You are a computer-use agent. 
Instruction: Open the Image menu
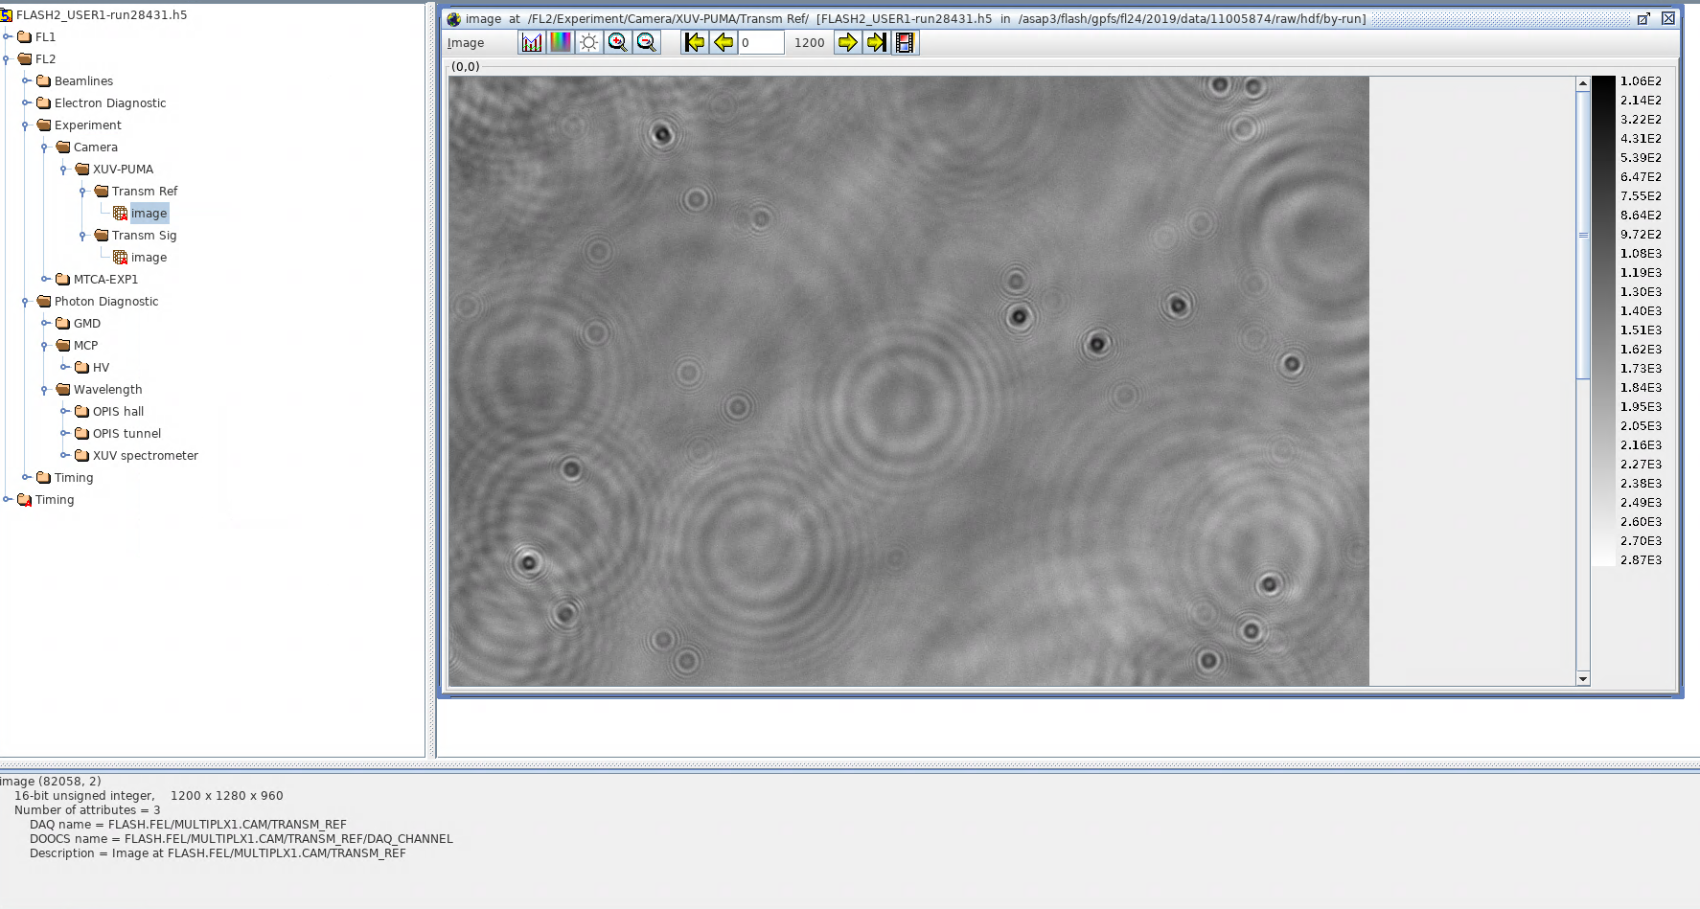pos(466,43)
